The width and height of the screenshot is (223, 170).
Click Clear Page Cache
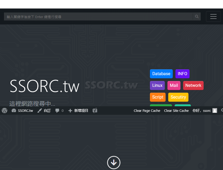147,110
